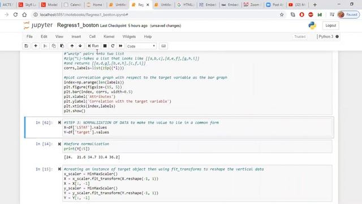362x204 pixels.
Task: Go to browser home page icon
Action: pyautogui.click(x=24, y=15)
